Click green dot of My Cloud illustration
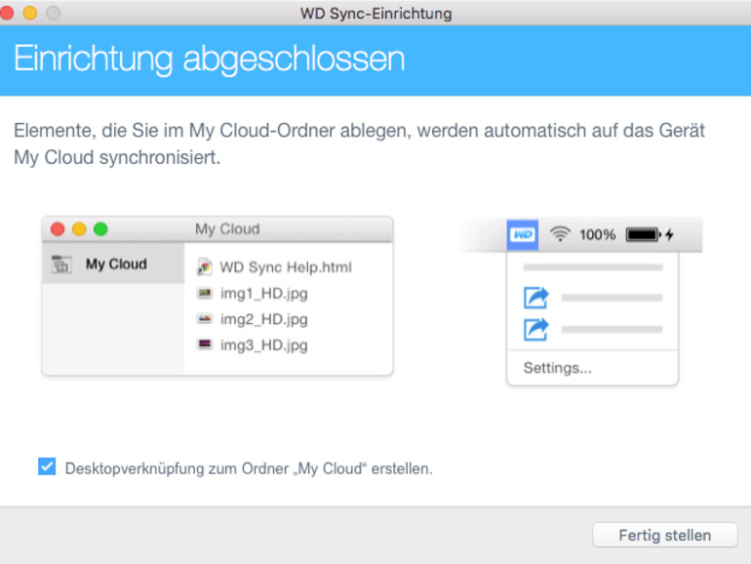This screenshot has width=751, height=564. [100, 229]
